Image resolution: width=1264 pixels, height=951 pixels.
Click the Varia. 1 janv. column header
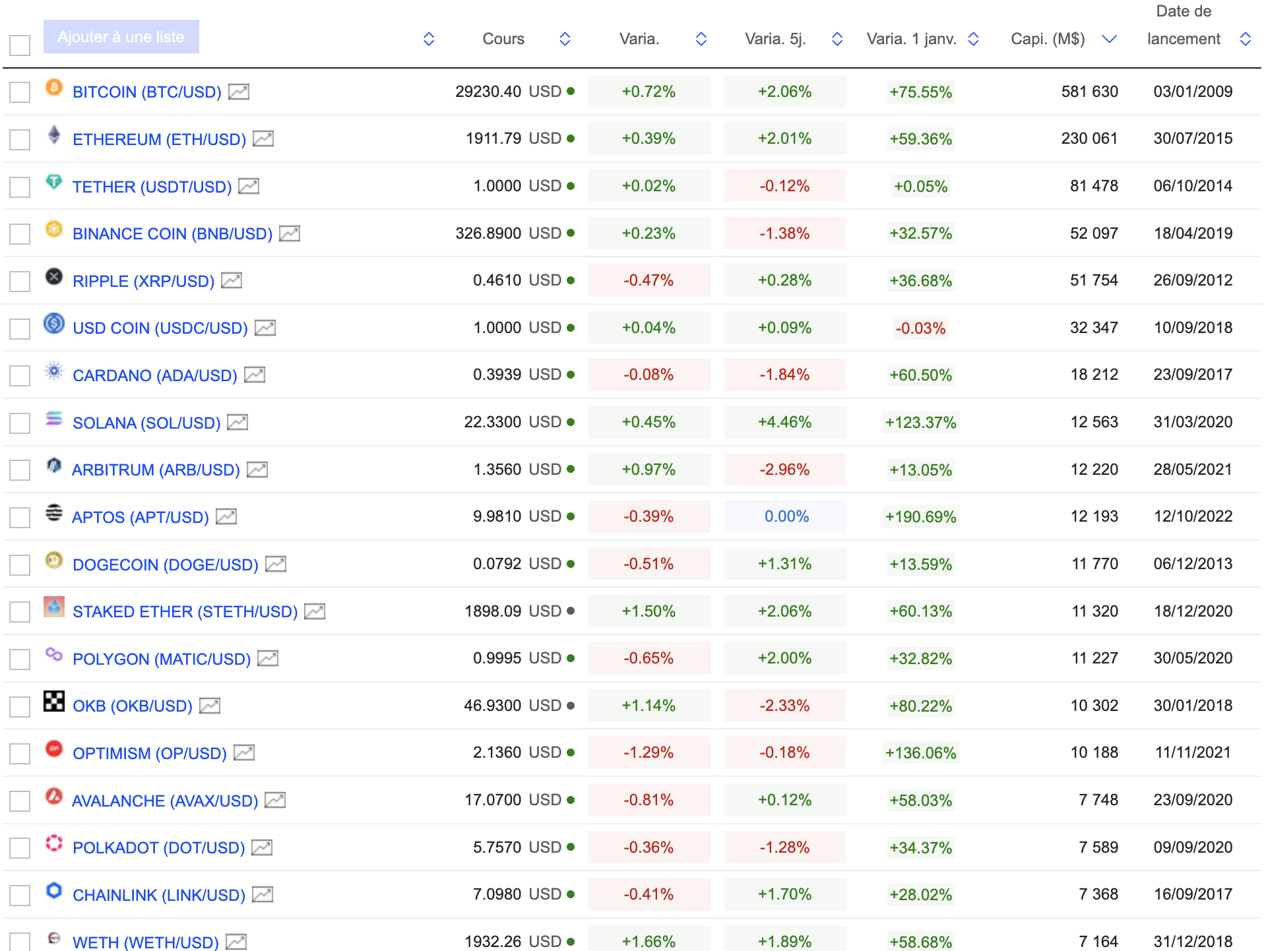[x=912, y=39]
